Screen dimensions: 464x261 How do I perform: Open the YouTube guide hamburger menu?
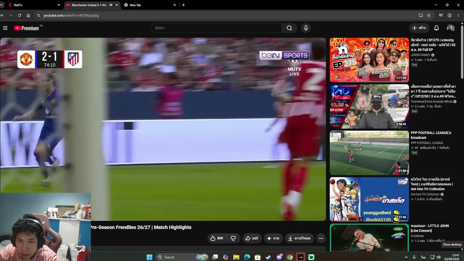(x=5, y=28)
